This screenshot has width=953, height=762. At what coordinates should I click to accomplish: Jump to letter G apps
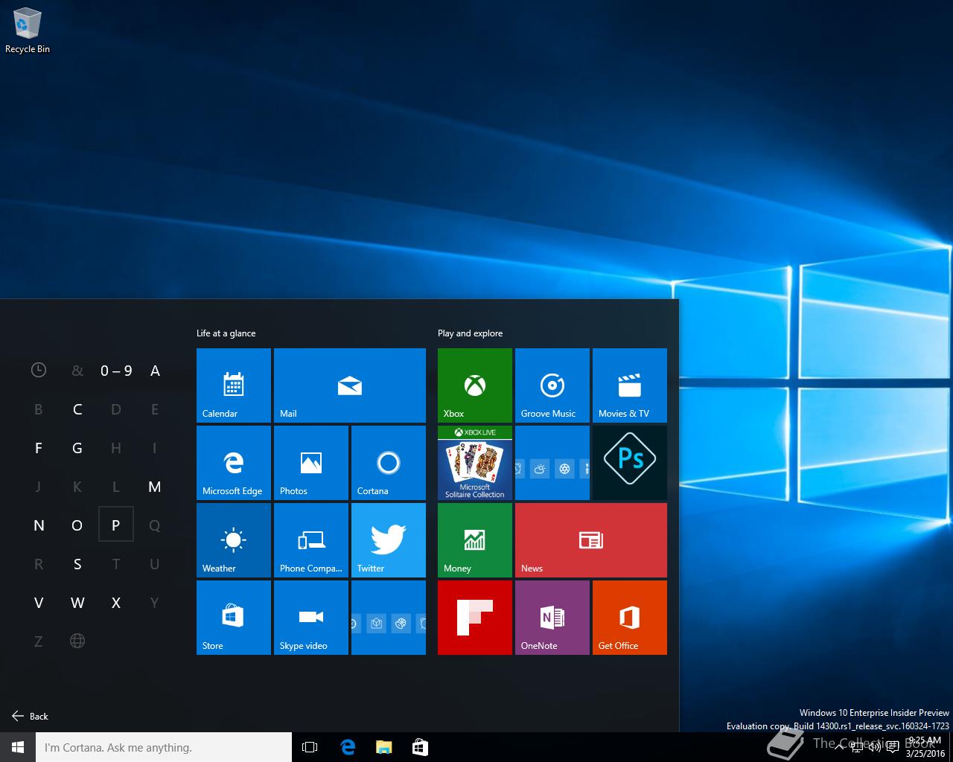tap(77, 448)
